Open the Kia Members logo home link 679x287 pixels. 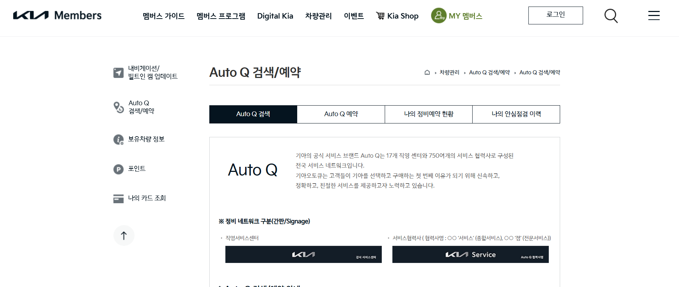point(57,15)
